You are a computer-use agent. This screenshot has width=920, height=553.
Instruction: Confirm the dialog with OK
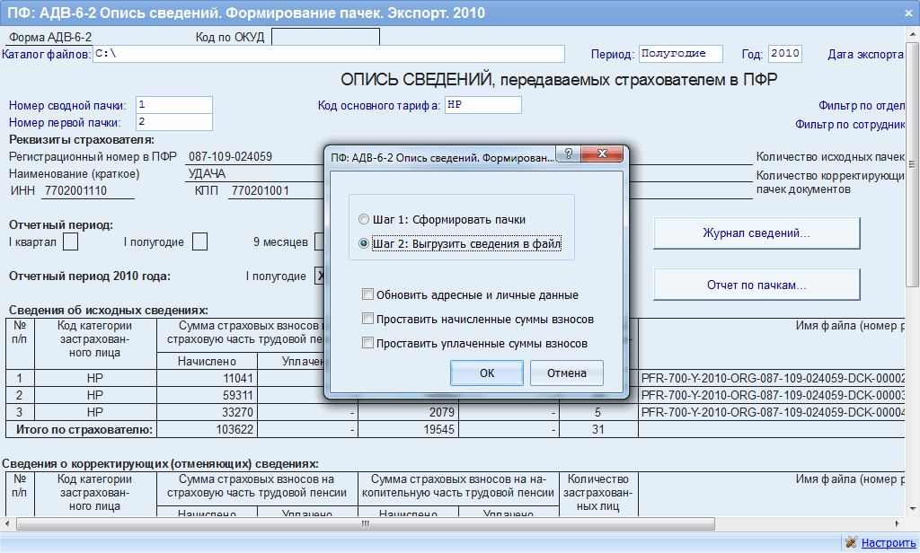pos(487,373)
